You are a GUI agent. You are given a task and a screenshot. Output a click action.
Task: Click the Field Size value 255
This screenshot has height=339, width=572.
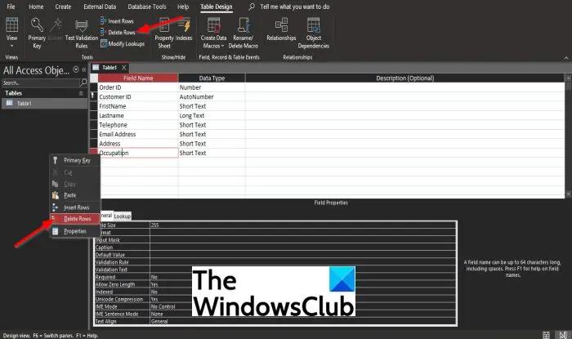[303, 225]
